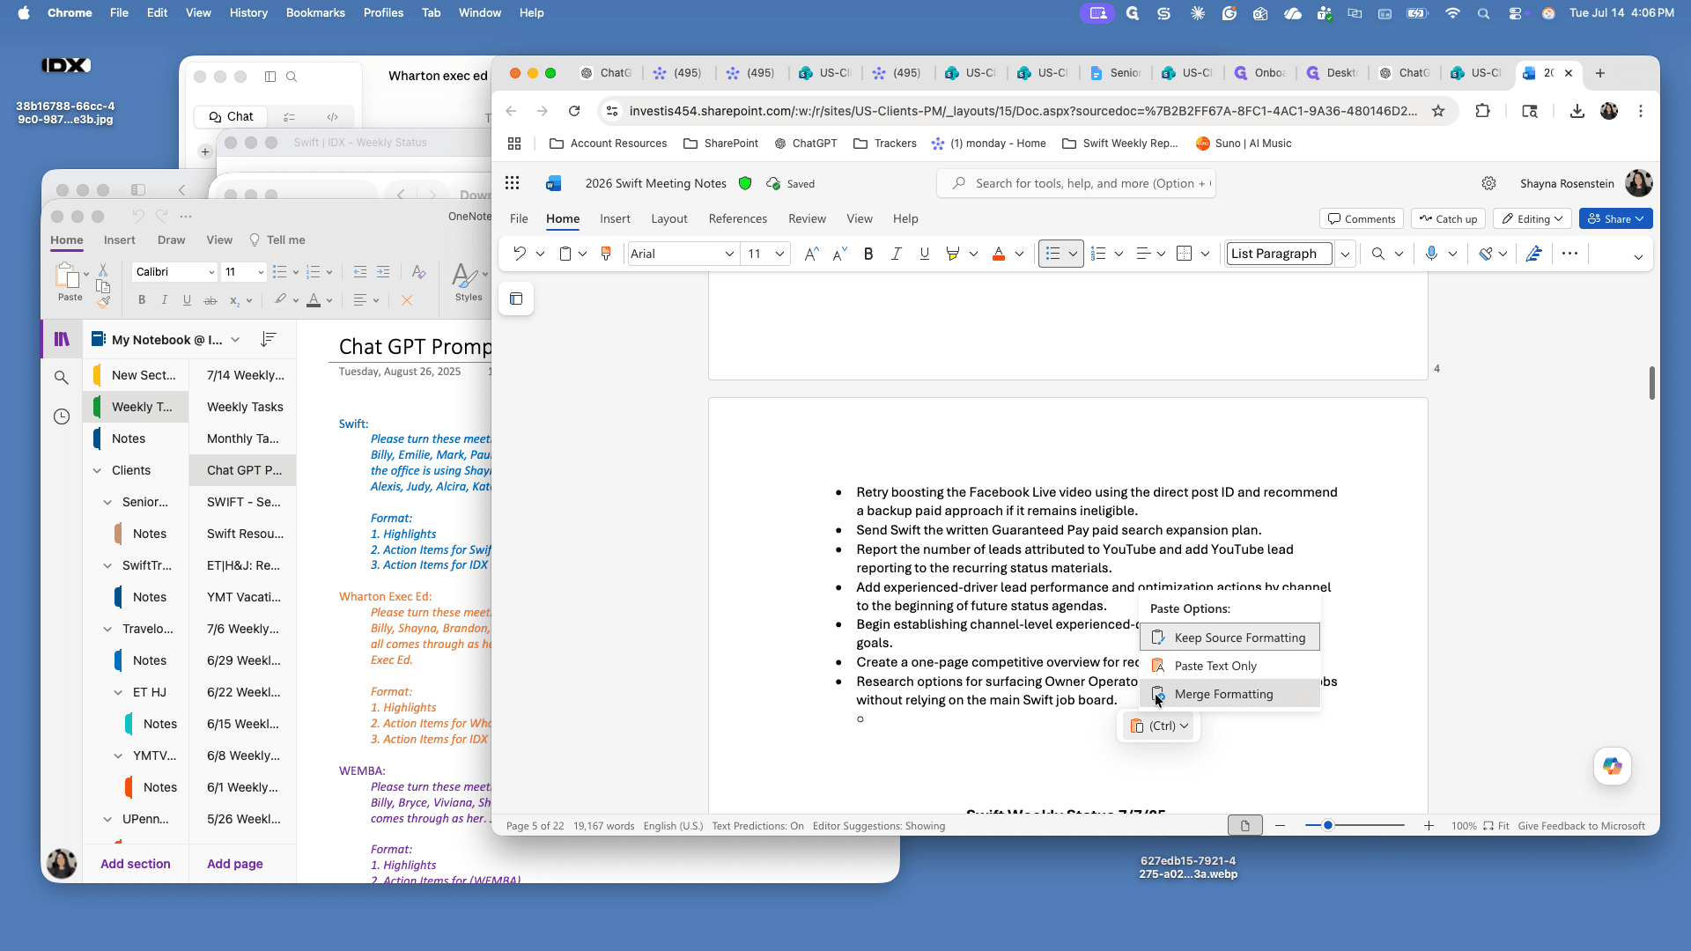
Task: Click Add page in OneNote
Action: [235, 864]
